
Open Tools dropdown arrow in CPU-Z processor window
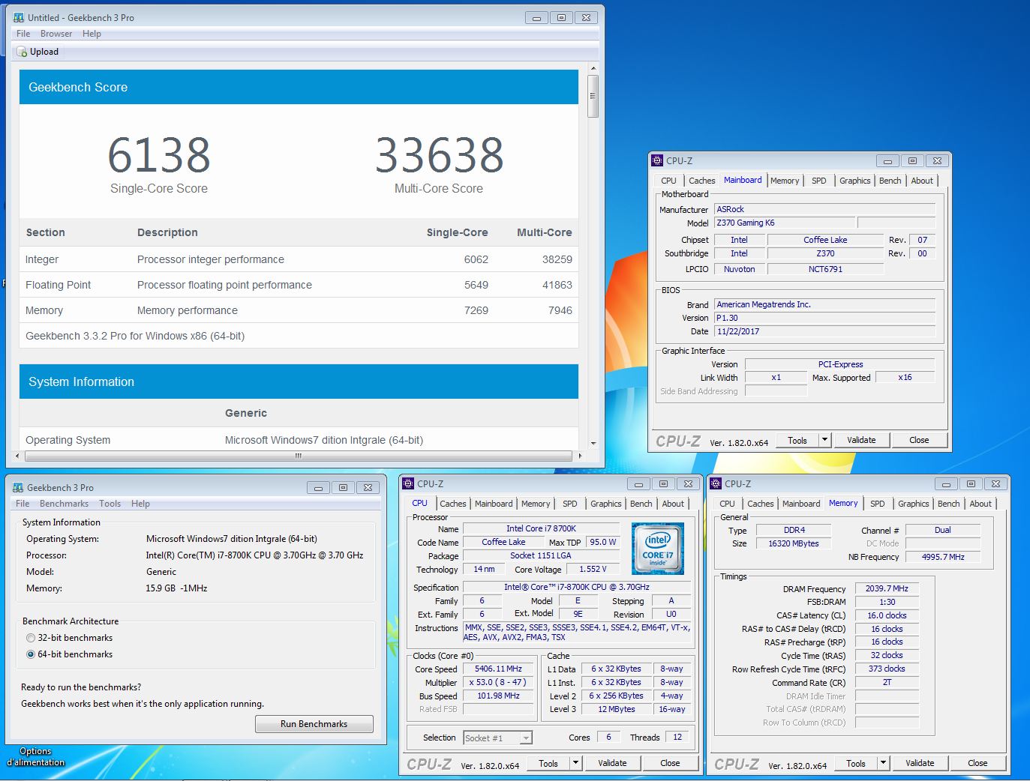[x=575, y=763]
